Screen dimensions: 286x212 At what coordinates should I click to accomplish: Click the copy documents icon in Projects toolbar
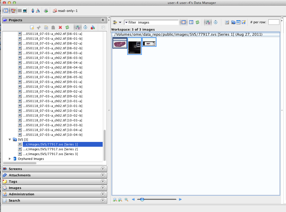[x=46, y=27]
